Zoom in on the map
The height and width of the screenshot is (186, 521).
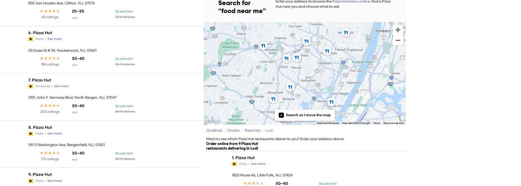click(398, 30)
